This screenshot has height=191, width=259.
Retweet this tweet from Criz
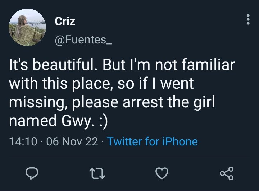[96, 174]
